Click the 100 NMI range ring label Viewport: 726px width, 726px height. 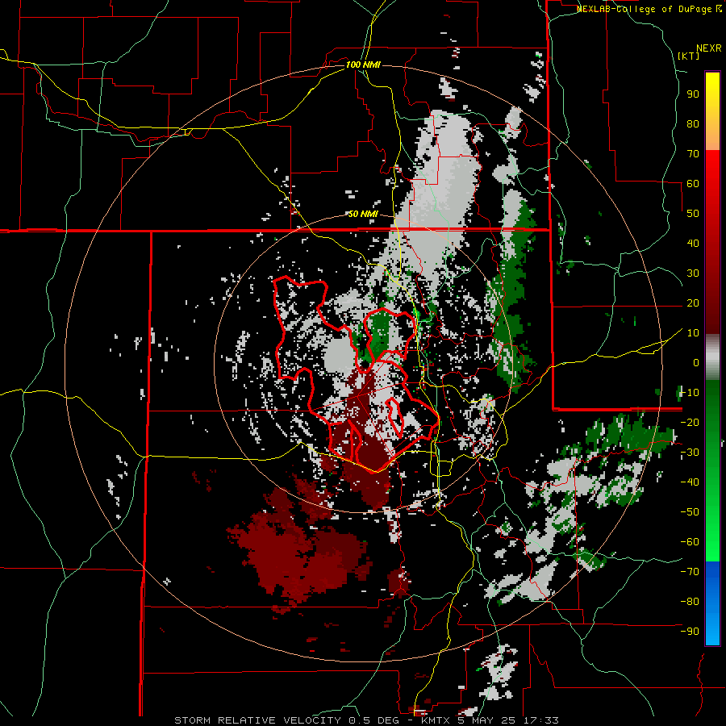363,65
